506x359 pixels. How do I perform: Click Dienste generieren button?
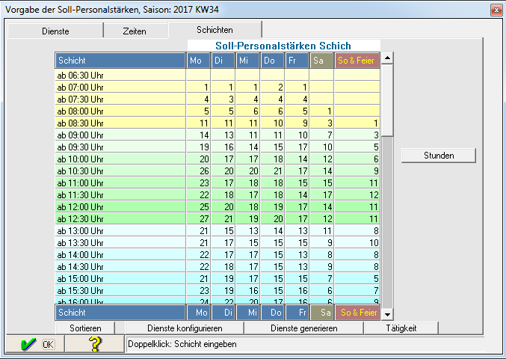pos(305,328)
